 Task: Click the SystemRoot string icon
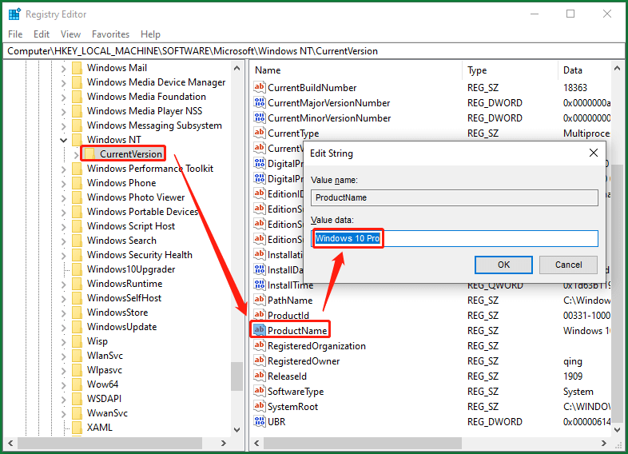point(259,406)
